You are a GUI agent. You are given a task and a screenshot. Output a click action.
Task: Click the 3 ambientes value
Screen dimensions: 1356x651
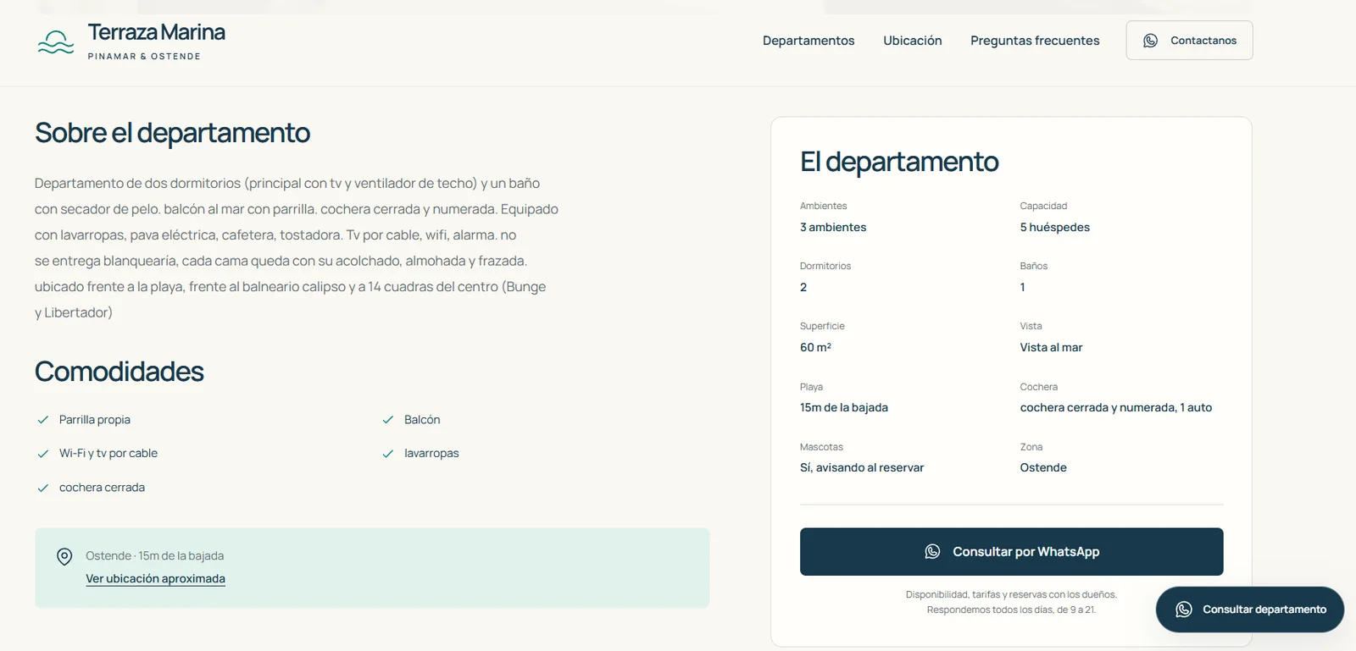tap(833, 228)
